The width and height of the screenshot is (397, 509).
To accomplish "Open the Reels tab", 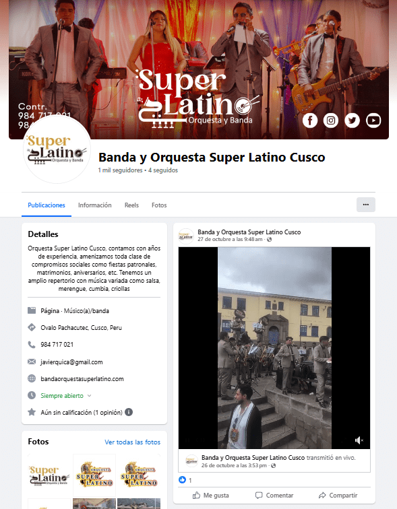I will click(131, 205).
